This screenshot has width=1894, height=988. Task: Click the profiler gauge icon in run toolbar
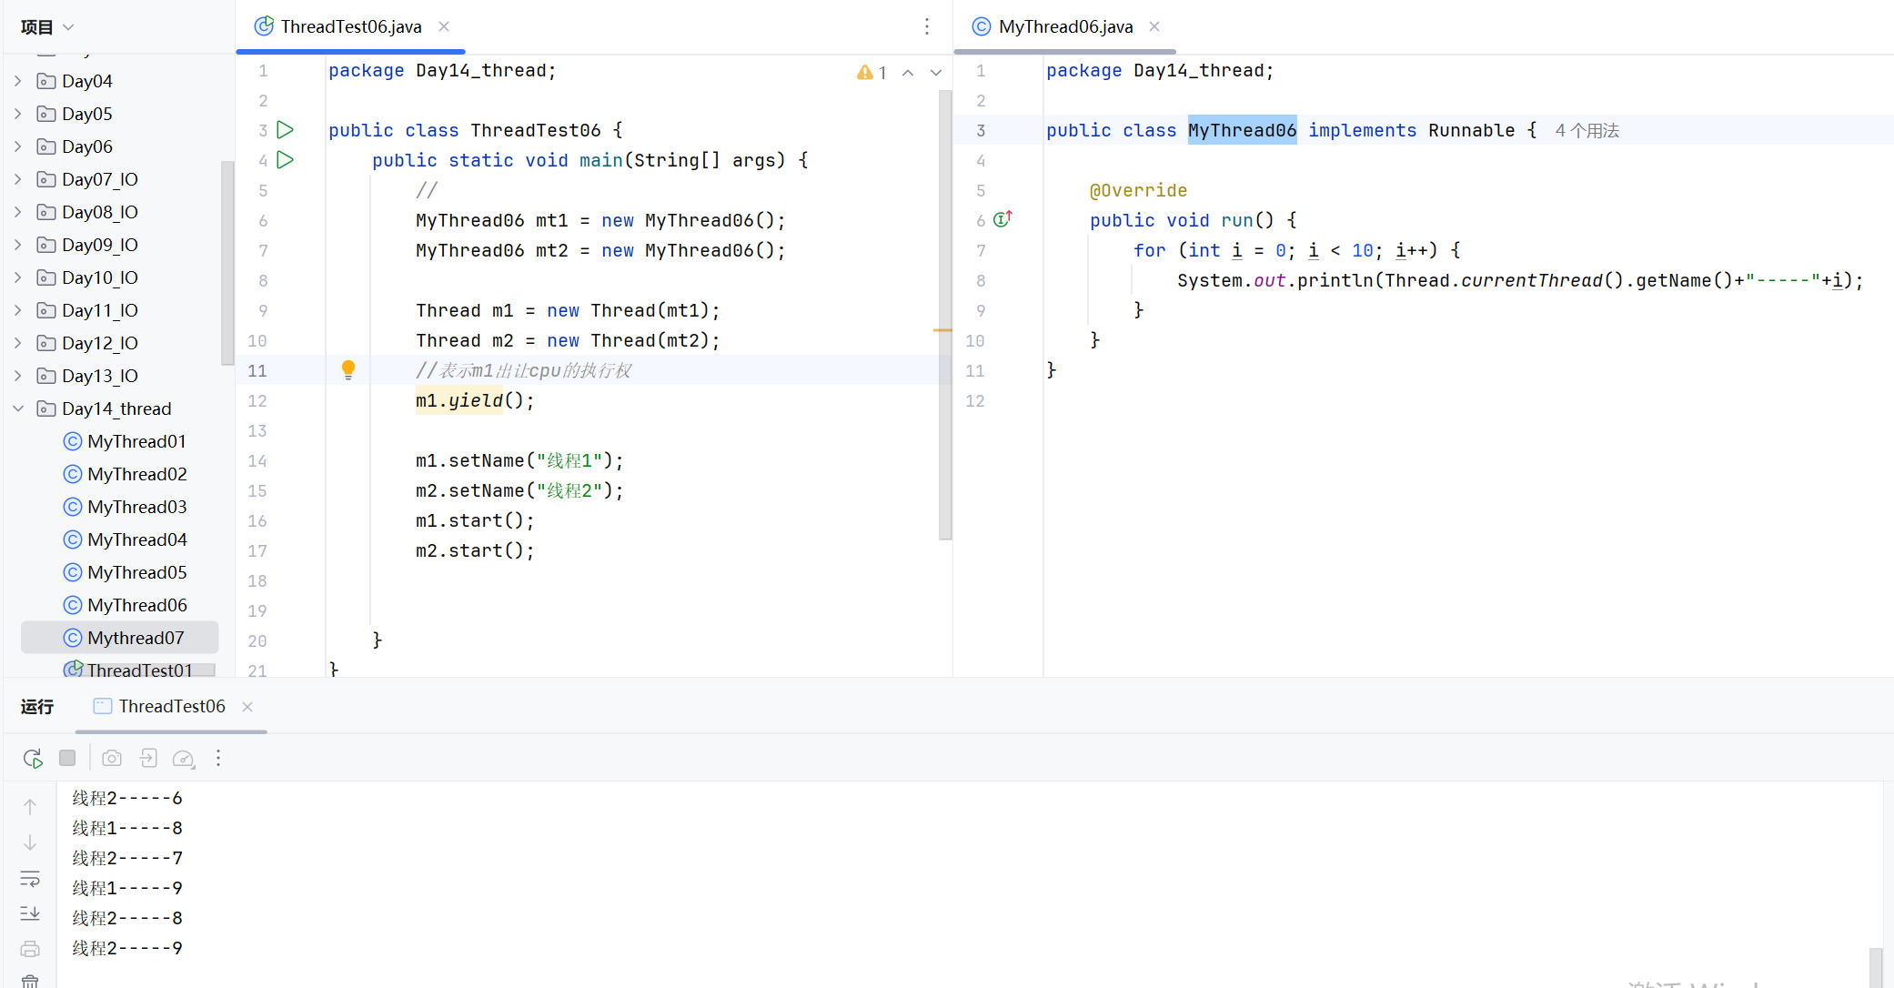(184, 758)
